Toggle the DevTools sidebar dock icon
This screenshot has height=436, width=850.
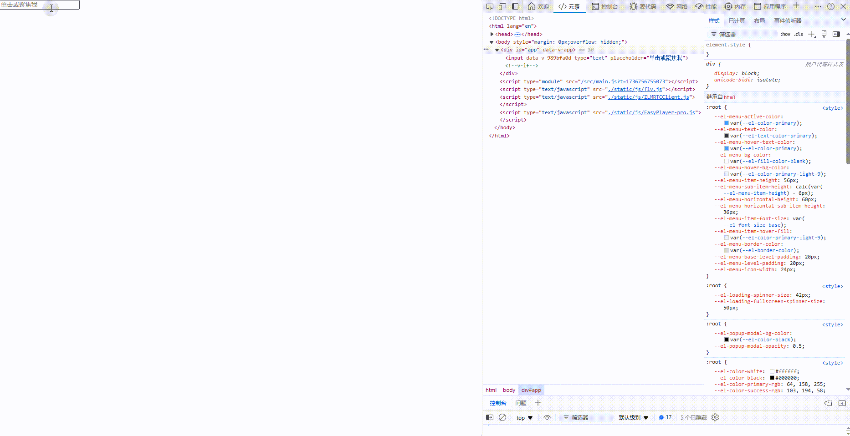click(x=515, y=6)
